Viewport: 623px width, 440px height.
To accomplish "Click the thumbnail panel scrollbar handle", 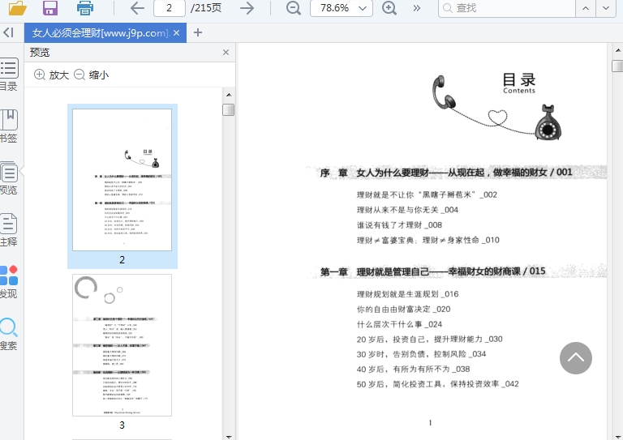I will pyautogui.click(x=229, y=109).
